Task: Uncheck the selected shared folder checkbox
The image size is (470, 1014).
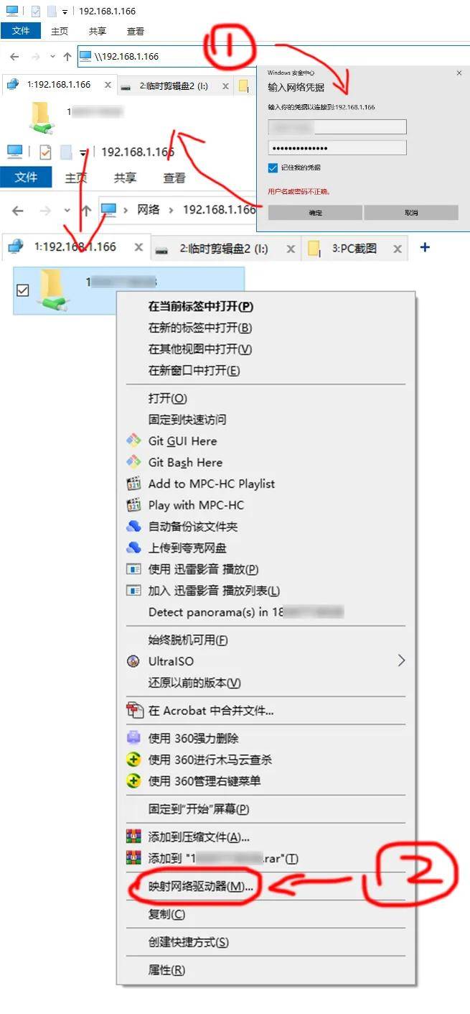Action: pos(22,290)
